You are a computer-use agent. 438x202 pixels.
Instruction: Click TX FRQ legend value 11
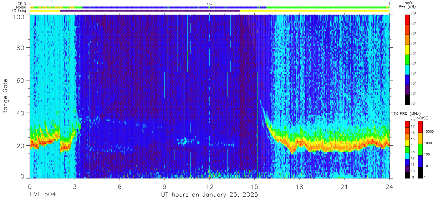pyautogui.click(x=413, y=165)
